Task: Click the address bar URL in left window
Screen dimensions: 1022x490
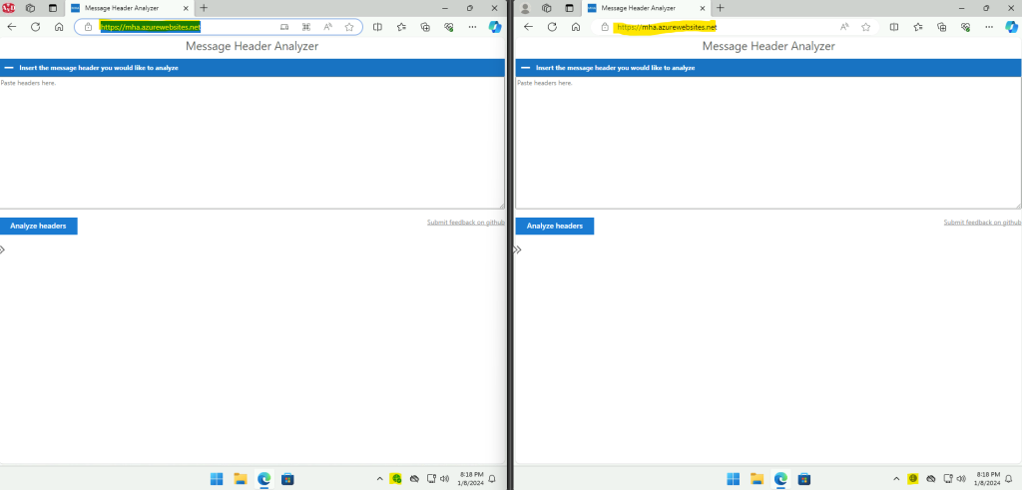Action: pyautogui.click(x=150, y=27)
